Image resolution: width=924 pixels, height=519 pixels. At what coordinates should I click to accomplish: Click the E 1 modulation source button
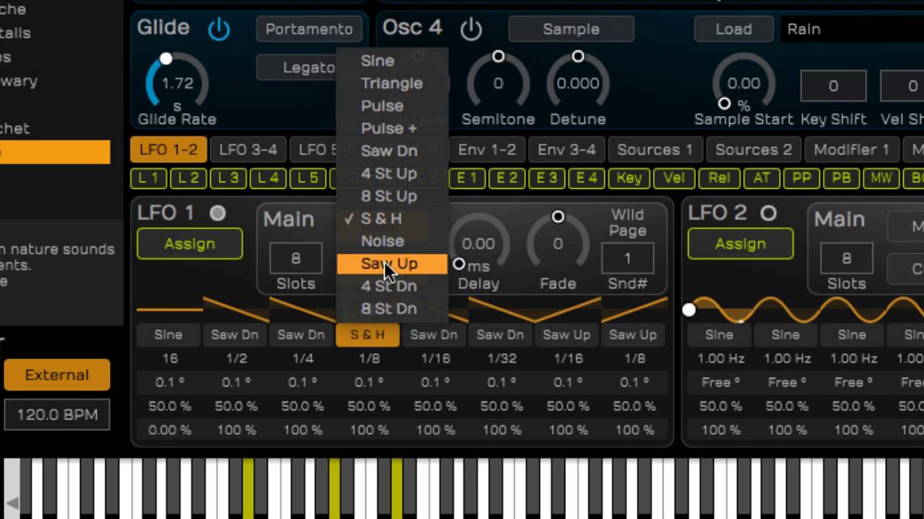click(467, 178)
